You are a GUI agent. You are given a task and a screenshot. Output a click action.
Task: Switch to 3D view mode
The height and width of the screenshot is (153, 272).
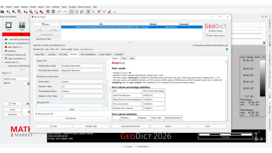76,12
